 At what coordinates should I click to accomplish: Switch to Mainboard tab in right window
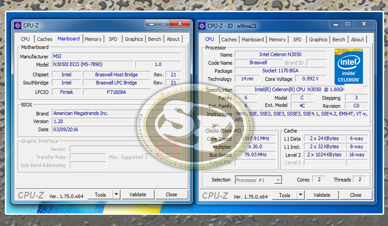[x=253, y=40]
